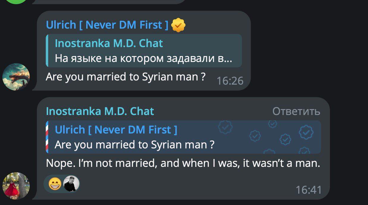The width and height of the screenshot is (368, 205).
Task: Jump to the quoted "На языке на котором" message
Action: tap(143, 59)
